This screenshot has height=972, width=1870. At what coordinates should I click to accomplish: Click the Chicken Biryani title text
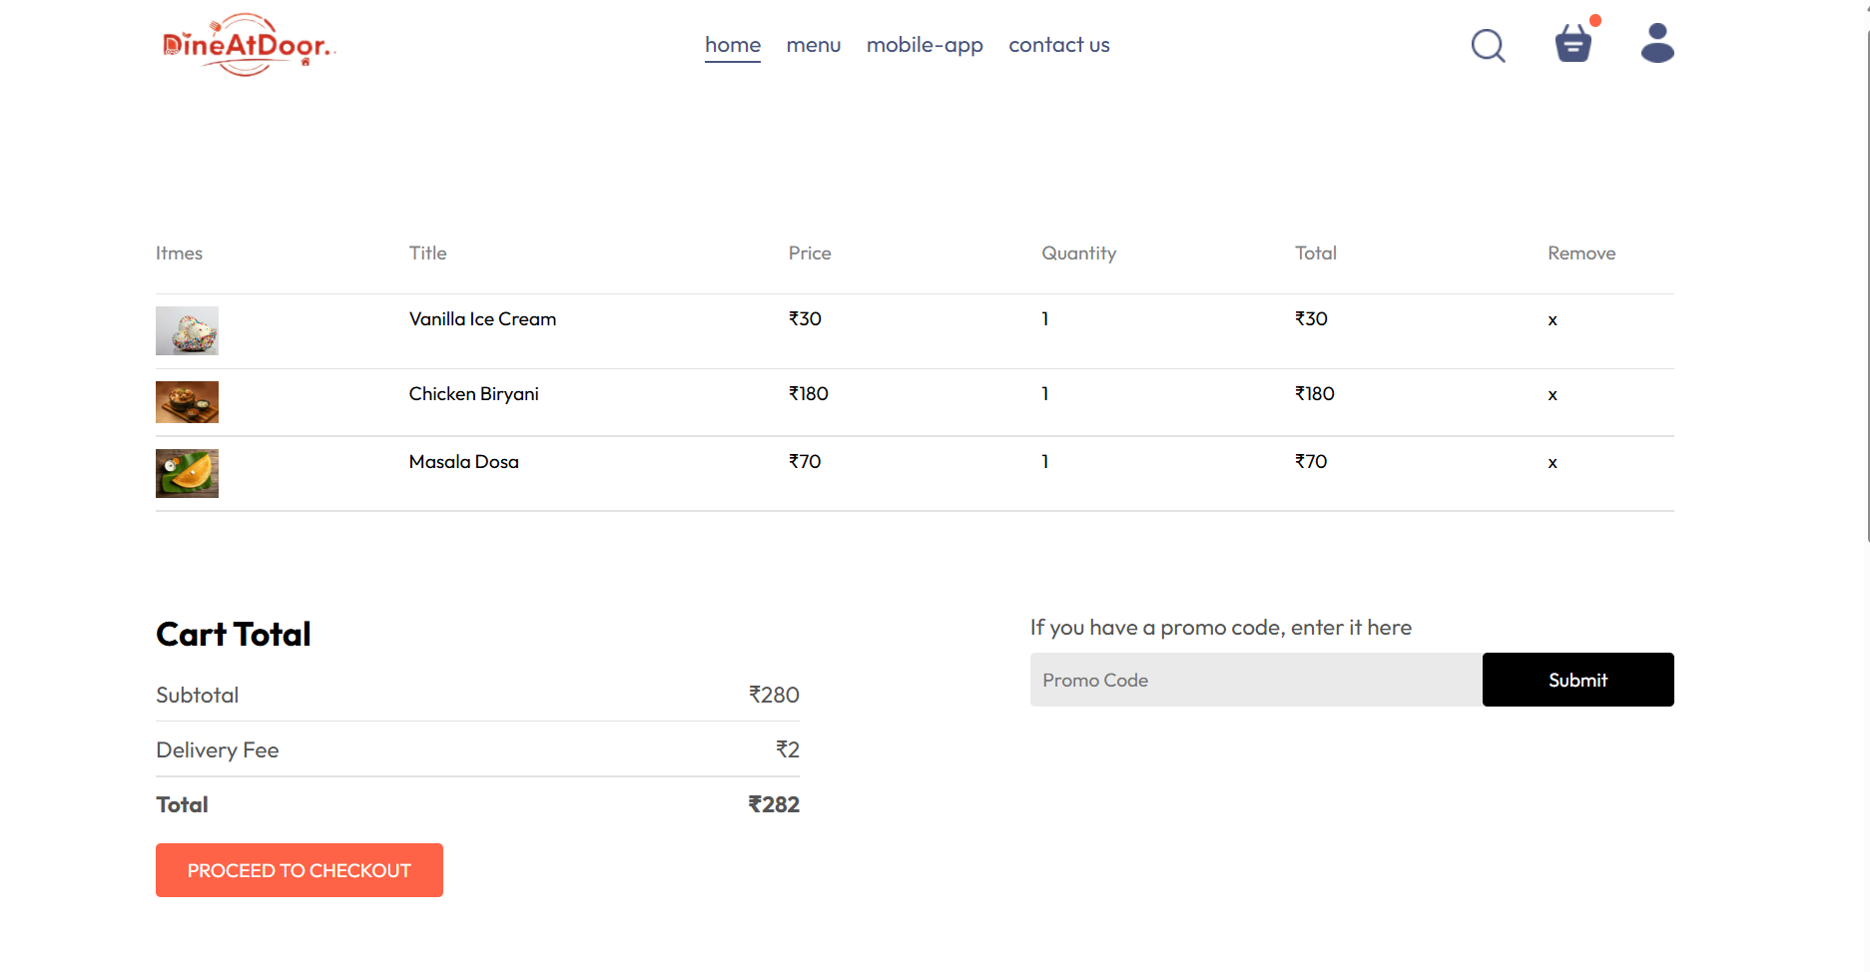(x=473, y=394)
